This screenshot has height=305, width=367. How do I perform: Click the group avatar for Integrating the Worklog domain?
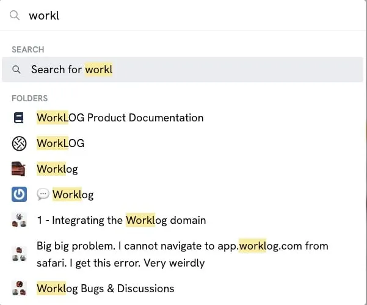pos(19,220)
